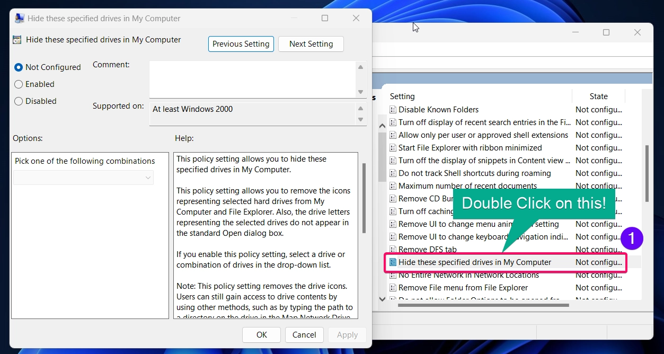Click Remove File menu from File Explorer text
The image size is (664, 354).
(x=463, y=288)
